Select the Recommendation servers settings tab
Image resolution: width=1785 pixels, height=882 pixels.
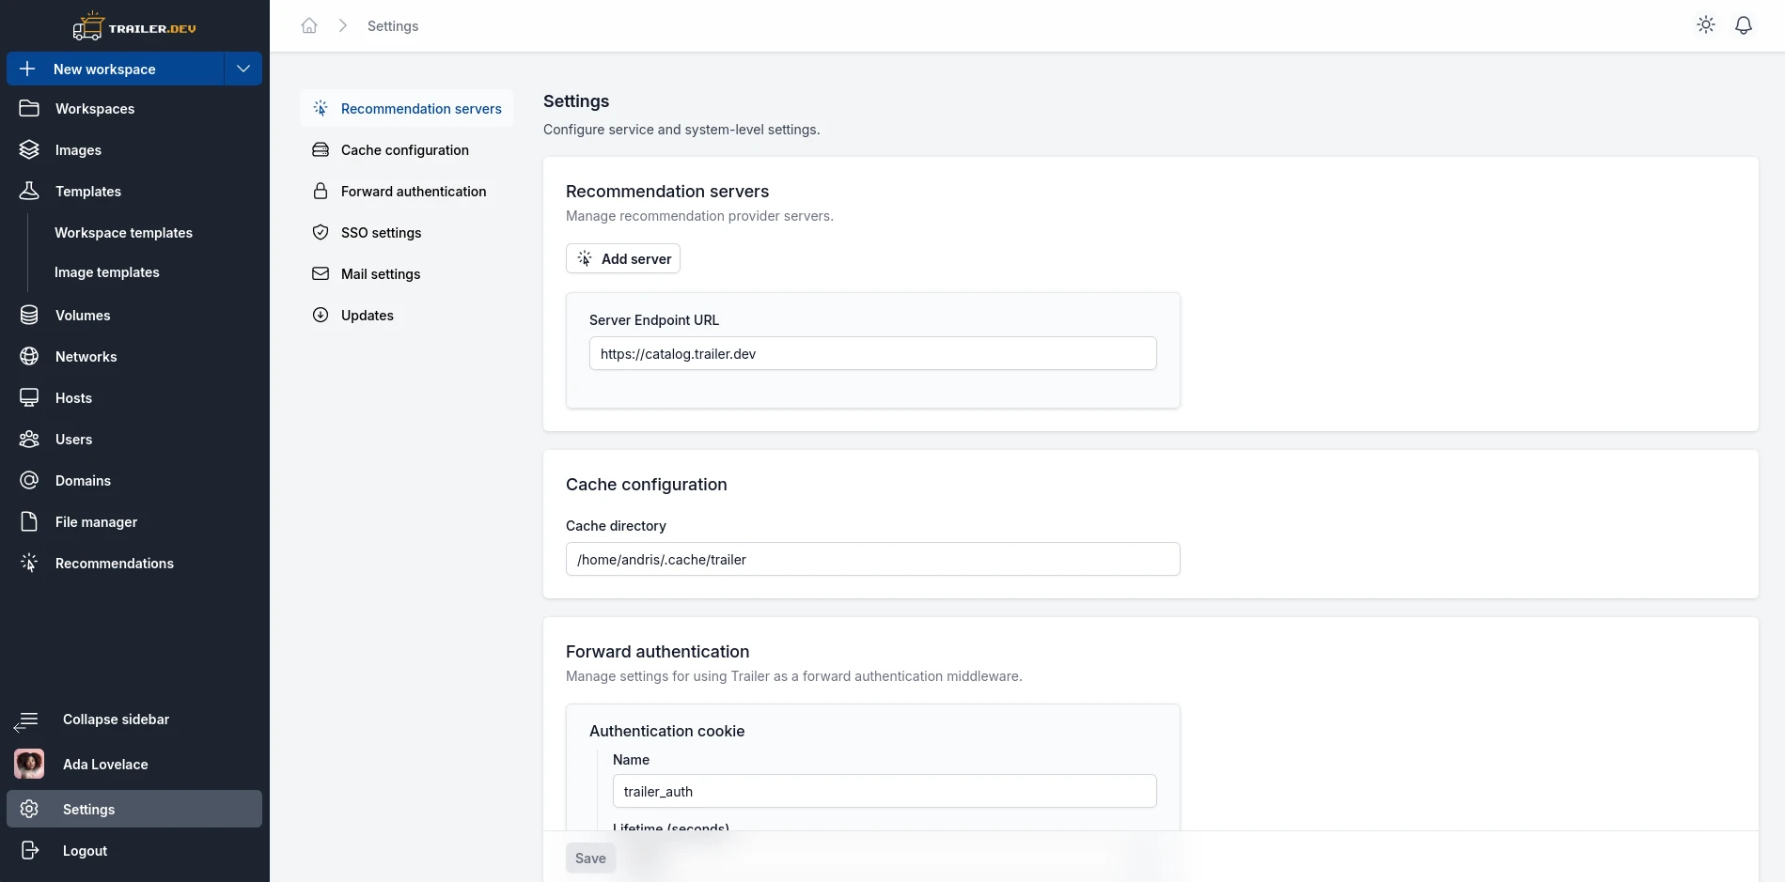[407, 108]
